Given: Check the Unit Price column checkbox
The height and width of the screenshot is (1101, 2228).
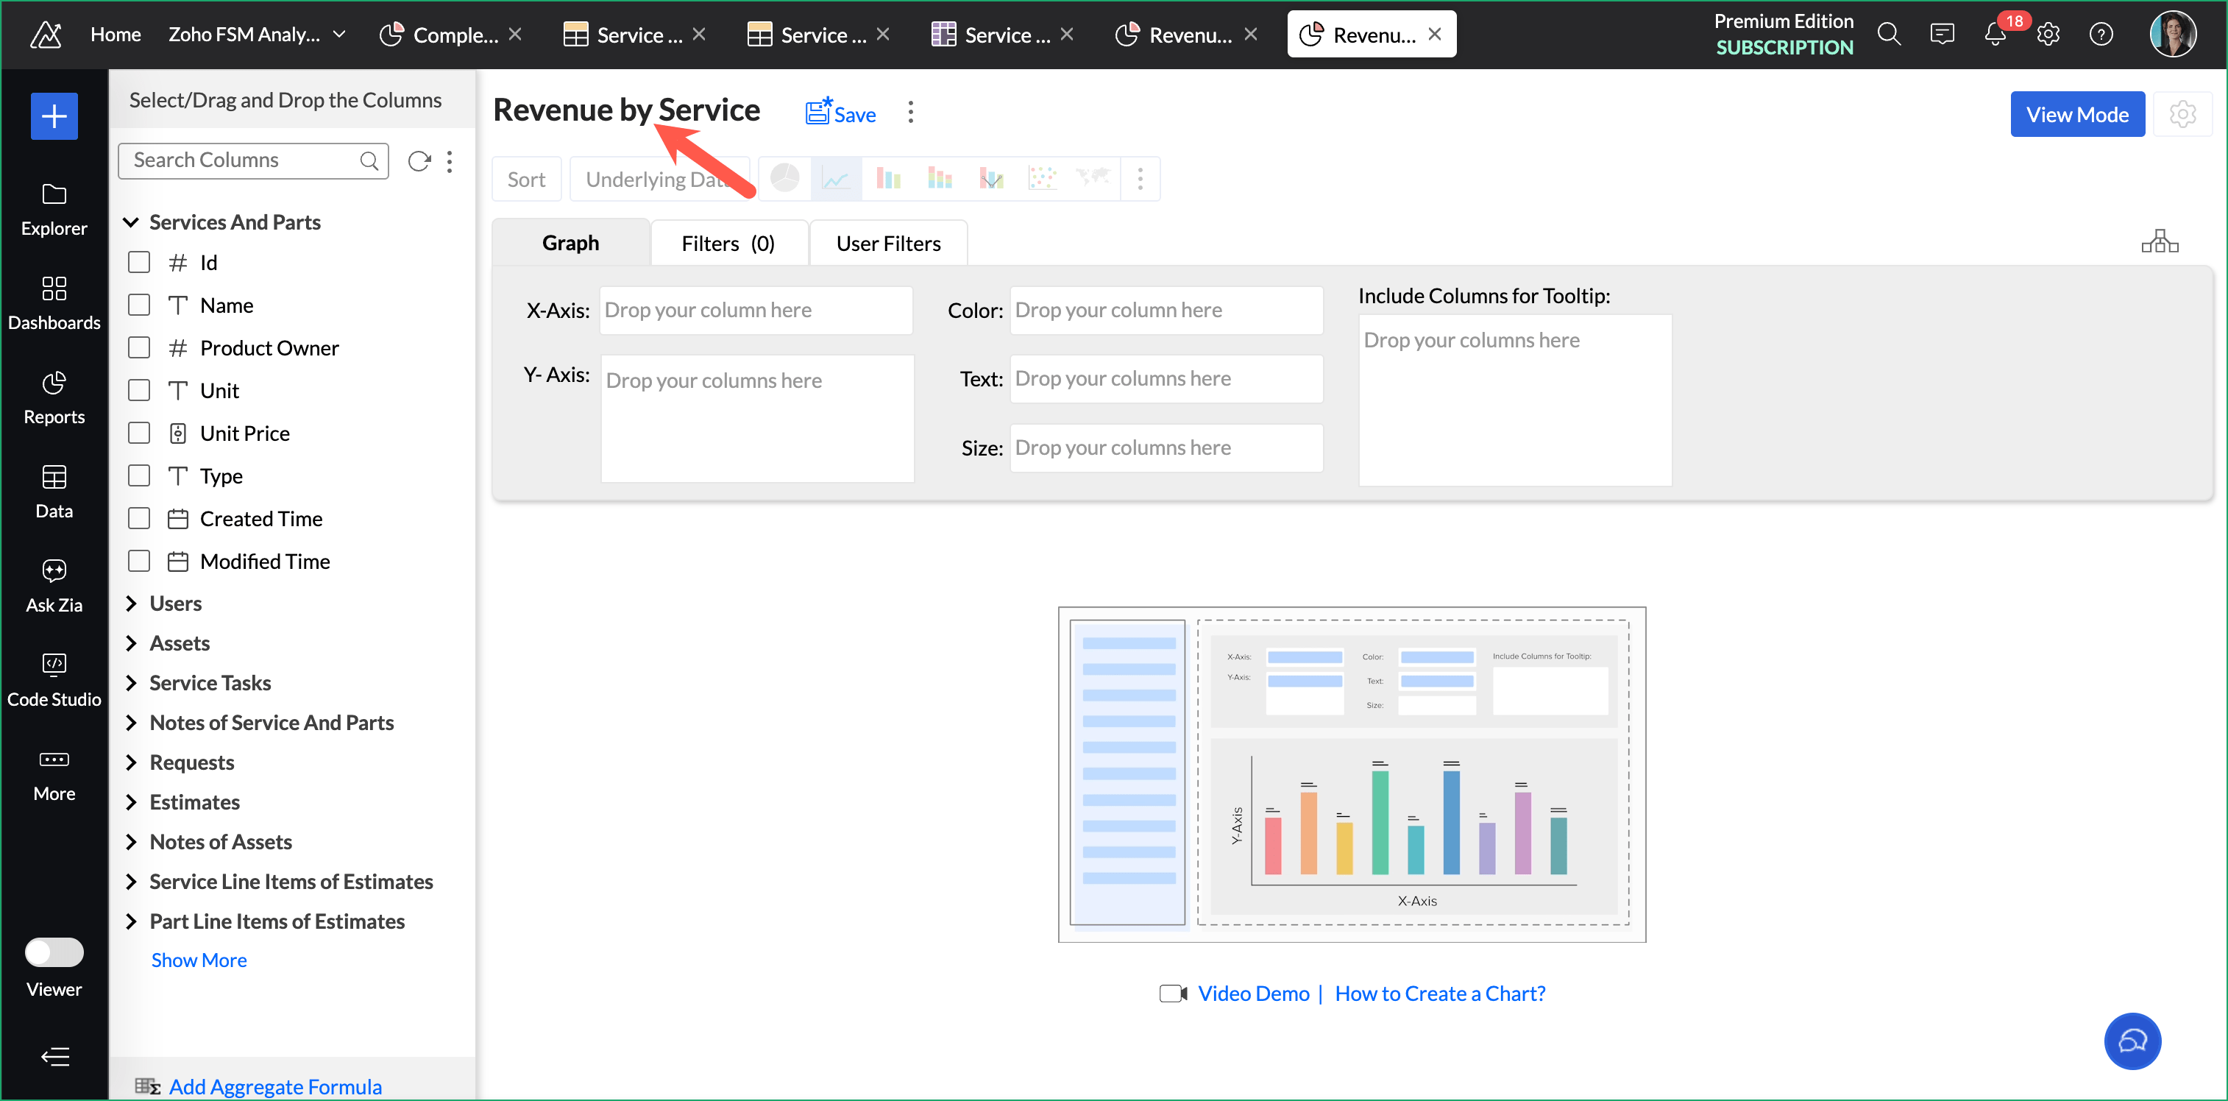Looking at the screenshot, I should pyautogui.click(x=139, y=433).
